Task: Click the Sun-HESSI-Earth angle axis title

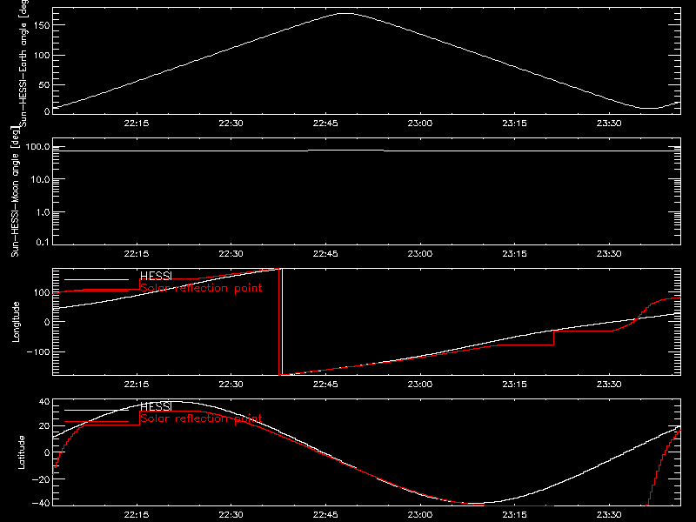Action: [x=23, y=63]
